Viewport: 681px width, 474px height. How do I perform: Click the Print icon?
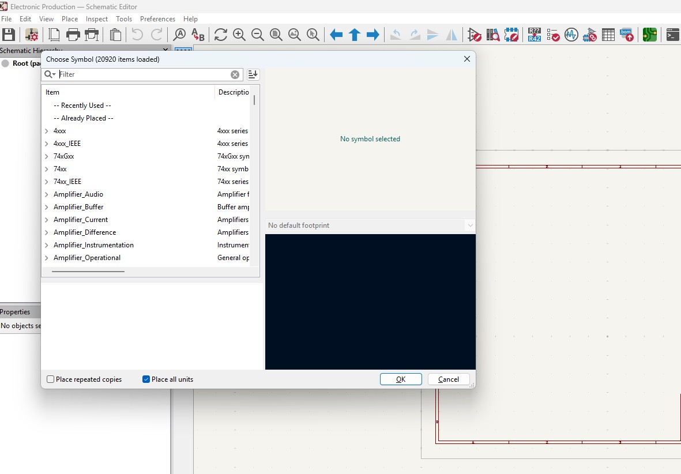click(x=73, y=35)
